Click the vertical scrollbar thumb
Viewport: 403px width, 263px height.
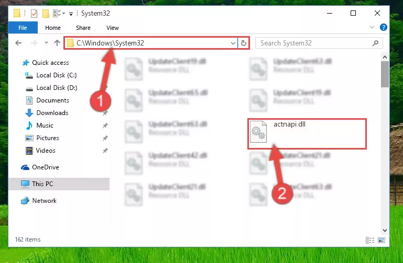click(x=385, y=74)
